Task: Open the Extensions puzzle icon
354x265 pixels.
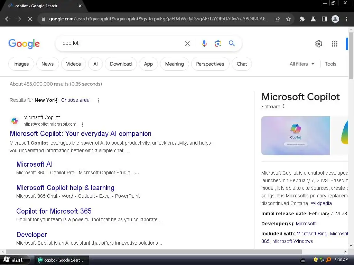Action: click(x=302, y=19)
